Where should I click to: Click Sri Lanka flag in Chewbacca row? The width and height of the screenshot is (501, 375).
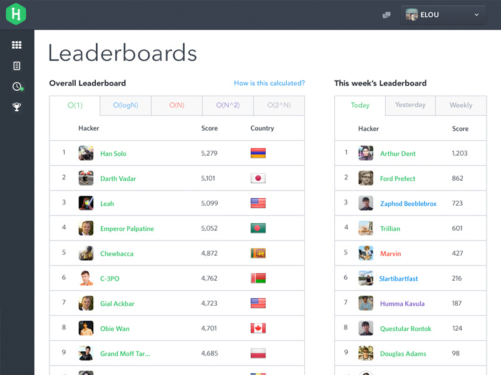(258, 253)
